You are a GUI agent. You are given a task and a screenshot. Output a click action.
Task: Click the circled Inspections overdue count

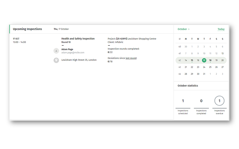[x=219, y=101]
